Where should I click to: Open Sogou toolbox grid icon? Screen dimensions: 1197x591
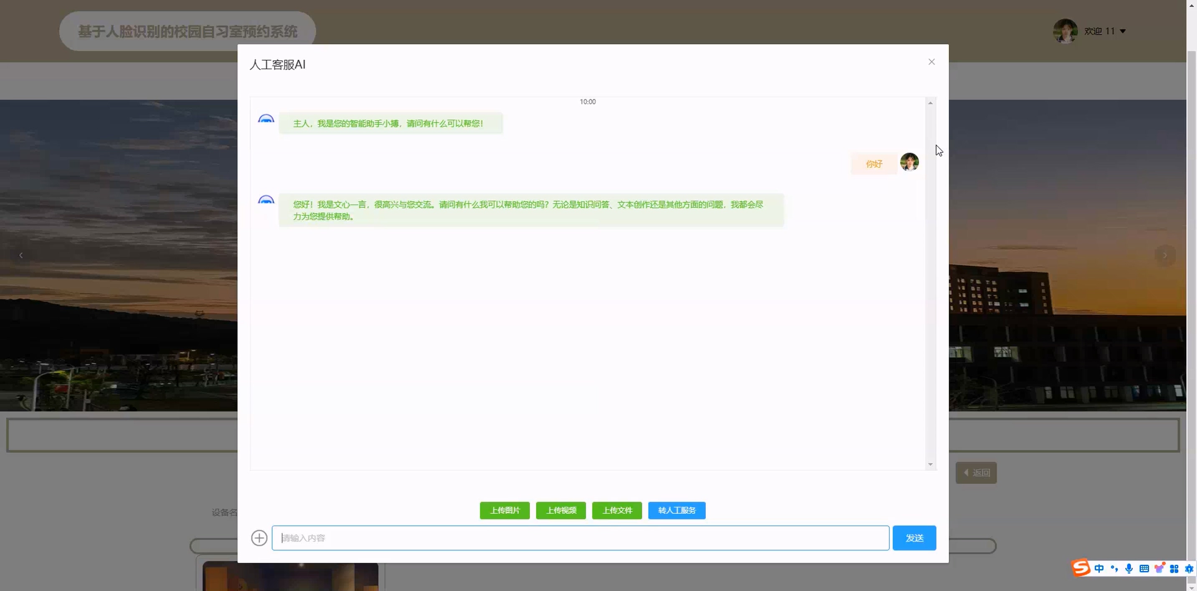pos(1174,569)
